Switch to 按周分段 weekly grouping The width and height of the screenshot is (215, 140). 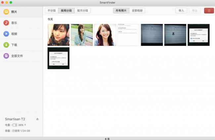66,11
